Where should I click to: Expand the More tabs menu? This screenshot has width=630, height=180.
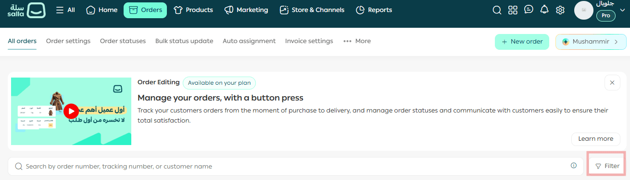tap(357, 41)
